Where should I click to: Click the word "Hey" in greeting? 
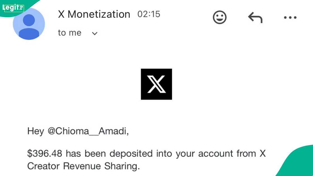[x=35, y=131]
